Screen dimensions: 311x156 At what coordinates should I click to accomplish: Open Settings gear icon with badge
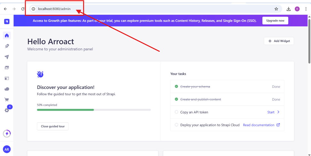(7, 110)
